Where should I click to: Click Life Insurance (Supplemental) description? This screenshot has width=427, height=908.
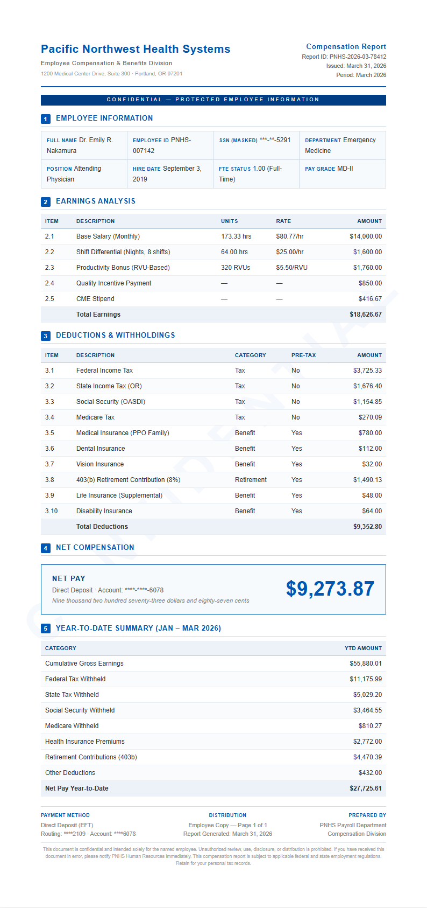(119, 495)
